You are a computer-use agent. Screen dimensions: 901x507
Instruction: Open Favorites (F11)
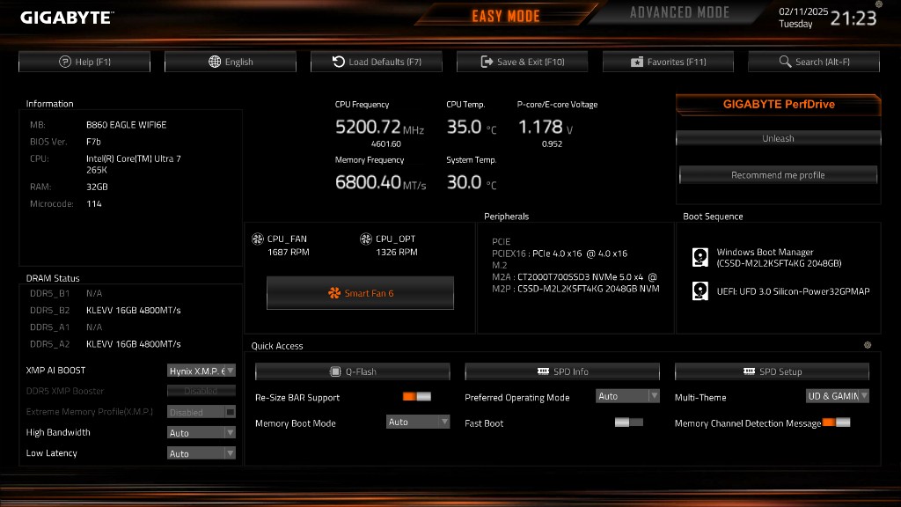pos(669,62)
